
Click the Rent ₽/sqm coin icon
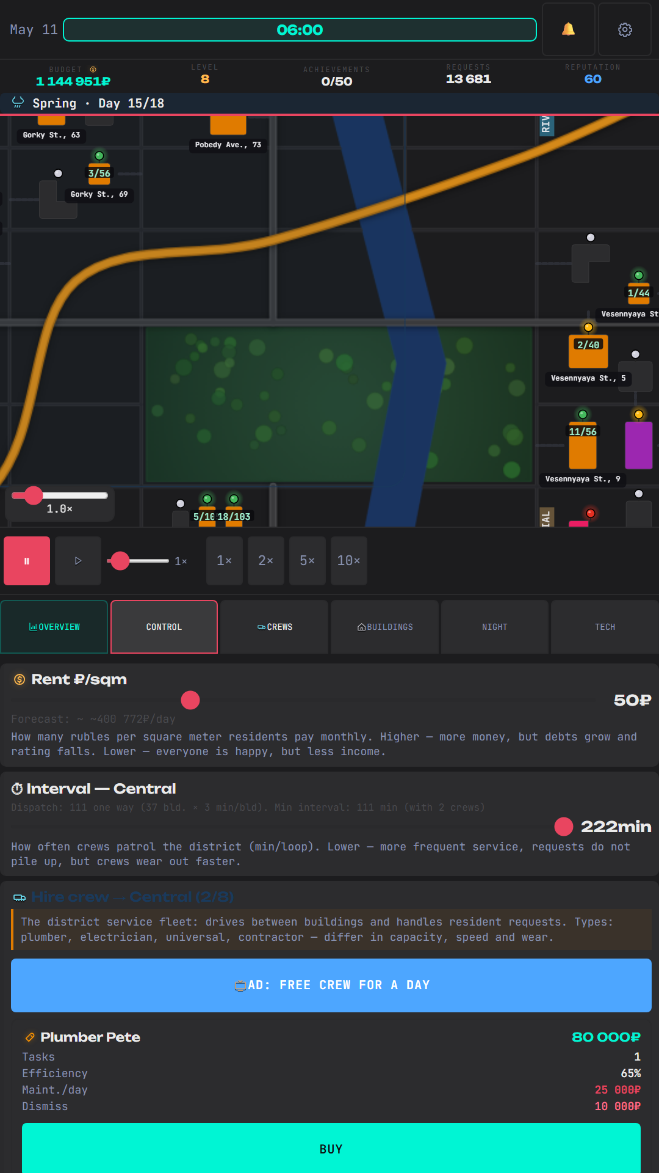(20, 679)
